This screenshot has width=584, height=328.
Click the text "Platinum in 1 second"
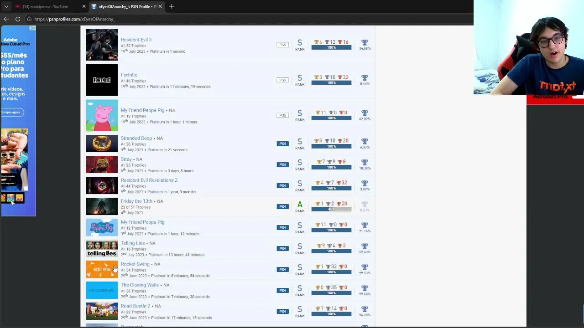167,51
